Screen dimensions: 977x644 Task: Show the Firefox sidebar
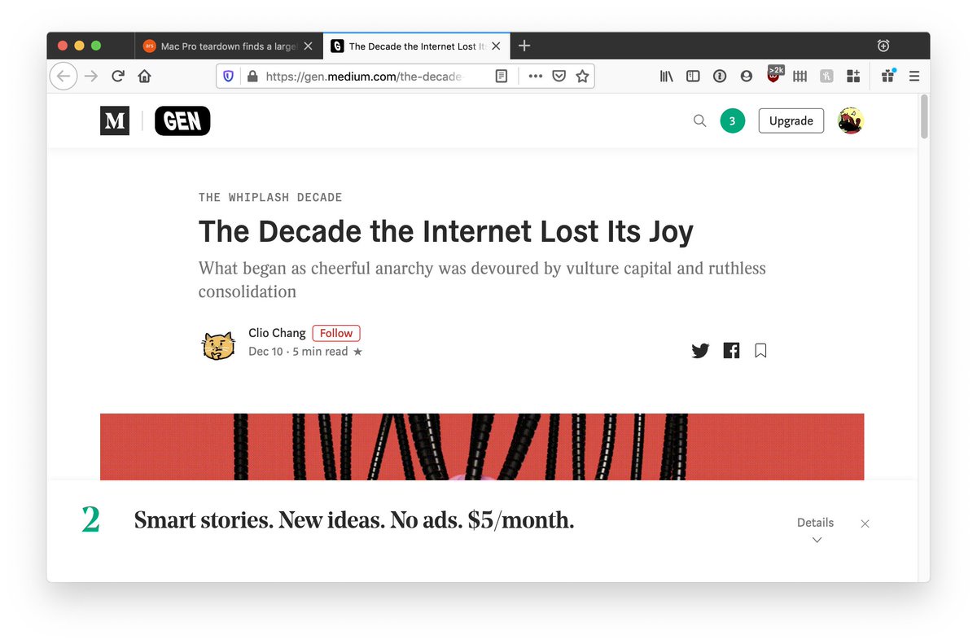(693, 76)
